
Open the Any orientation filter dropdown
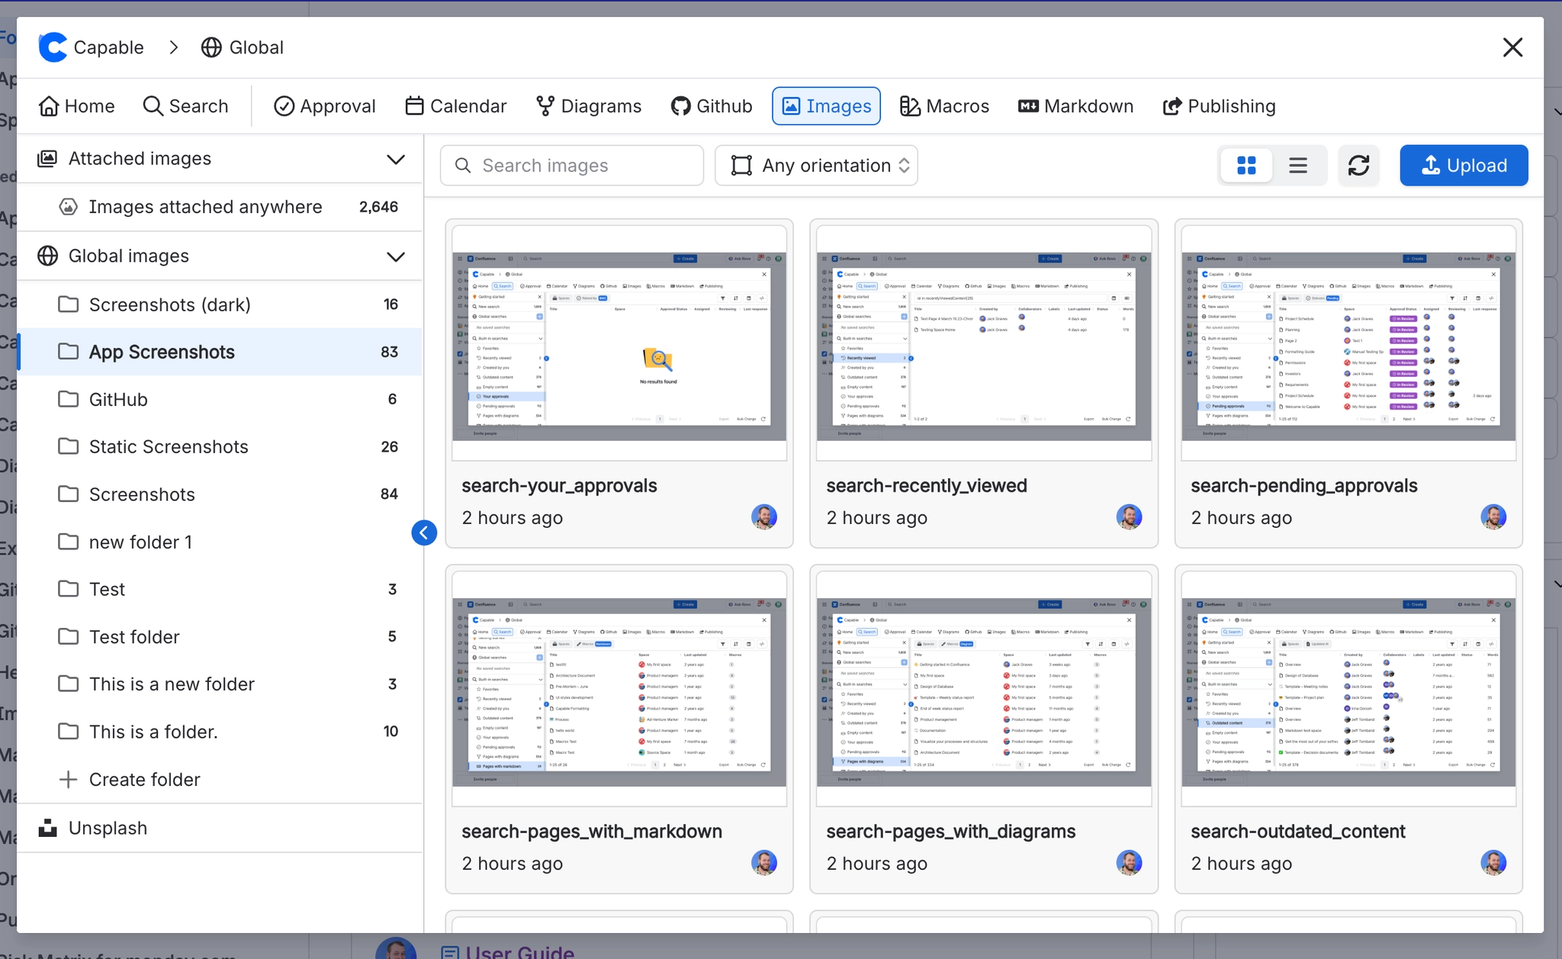[815, 166]
